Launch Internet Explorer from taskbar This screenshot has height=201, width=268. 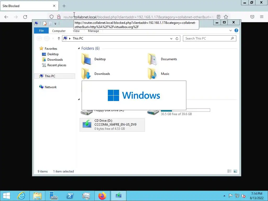21,196
